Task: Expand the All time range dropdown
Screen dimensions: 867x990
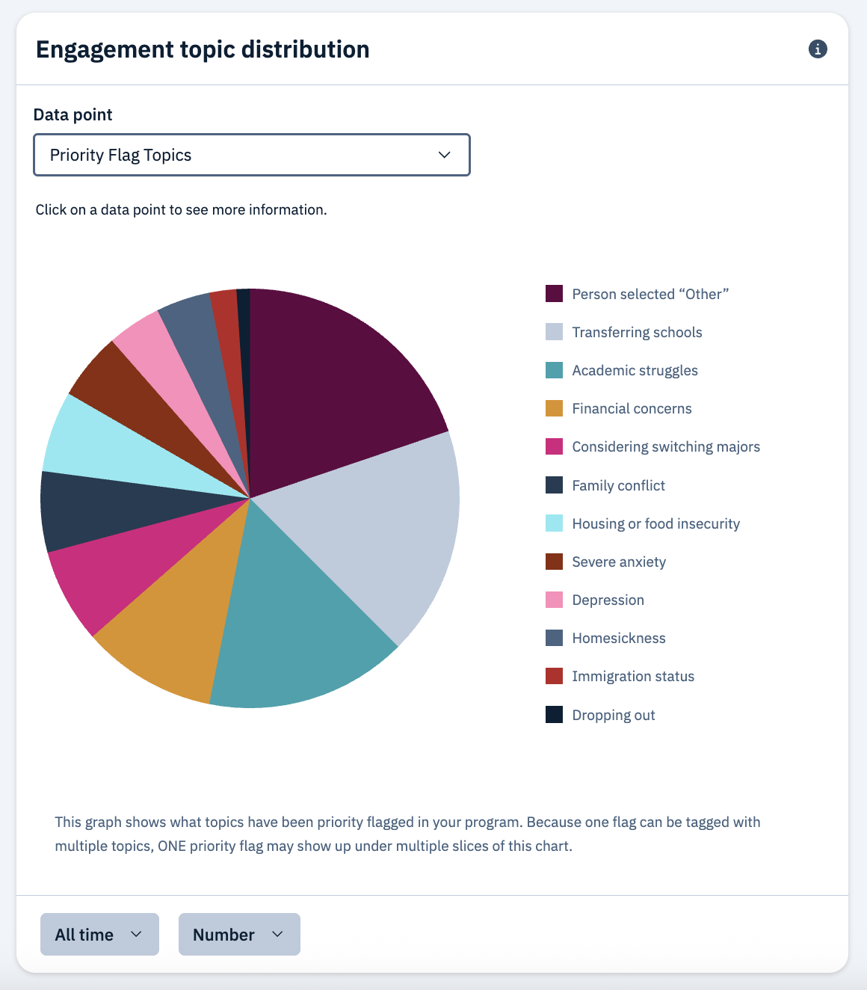Action: pyautogui.click(x=99, y=934)
